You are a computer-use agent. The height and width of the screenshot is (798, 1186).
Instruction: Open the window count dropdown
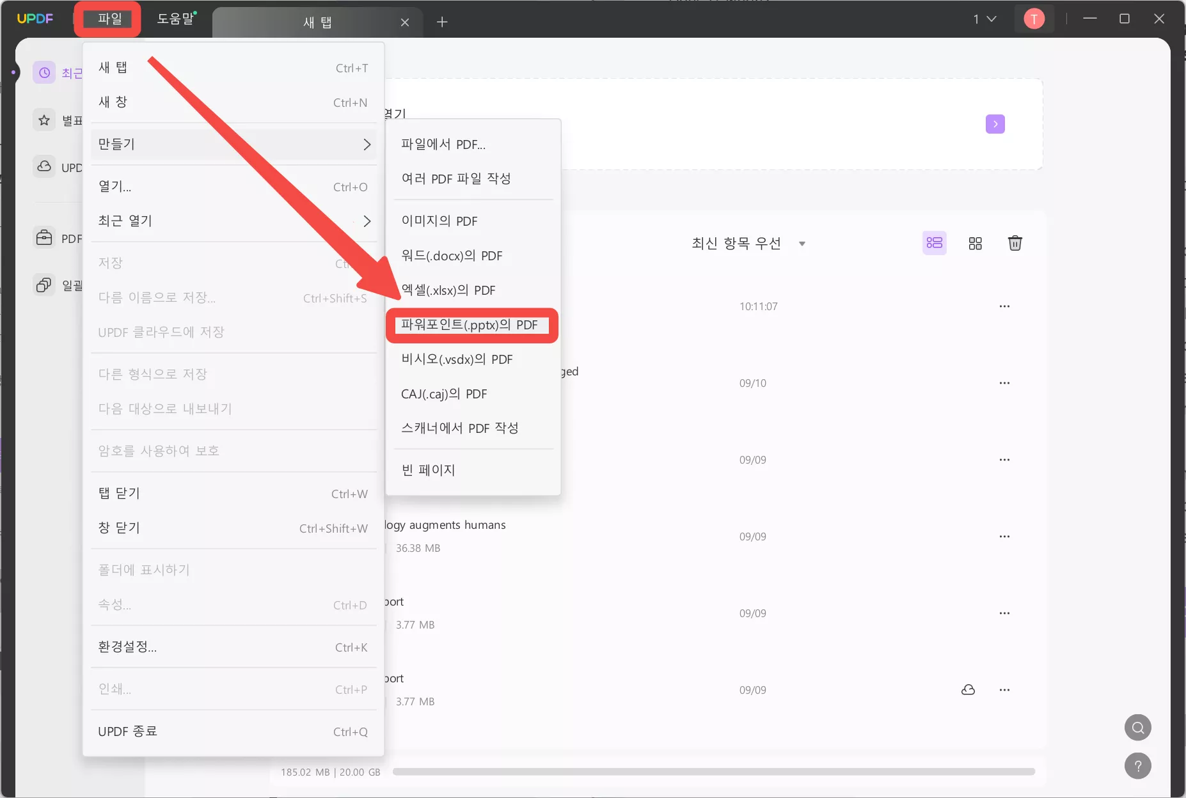click(x=985, y=19)
